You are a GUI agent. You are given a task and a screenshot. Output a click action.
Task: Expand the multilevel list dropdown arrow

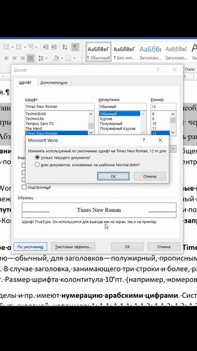36,47
